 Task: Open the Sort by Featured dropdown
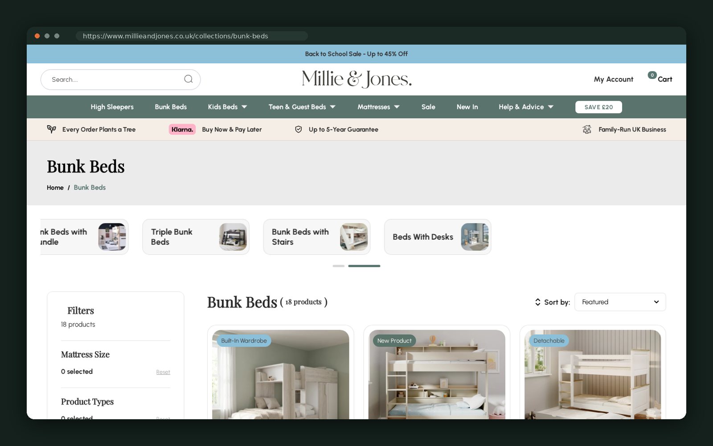[620, 302]
